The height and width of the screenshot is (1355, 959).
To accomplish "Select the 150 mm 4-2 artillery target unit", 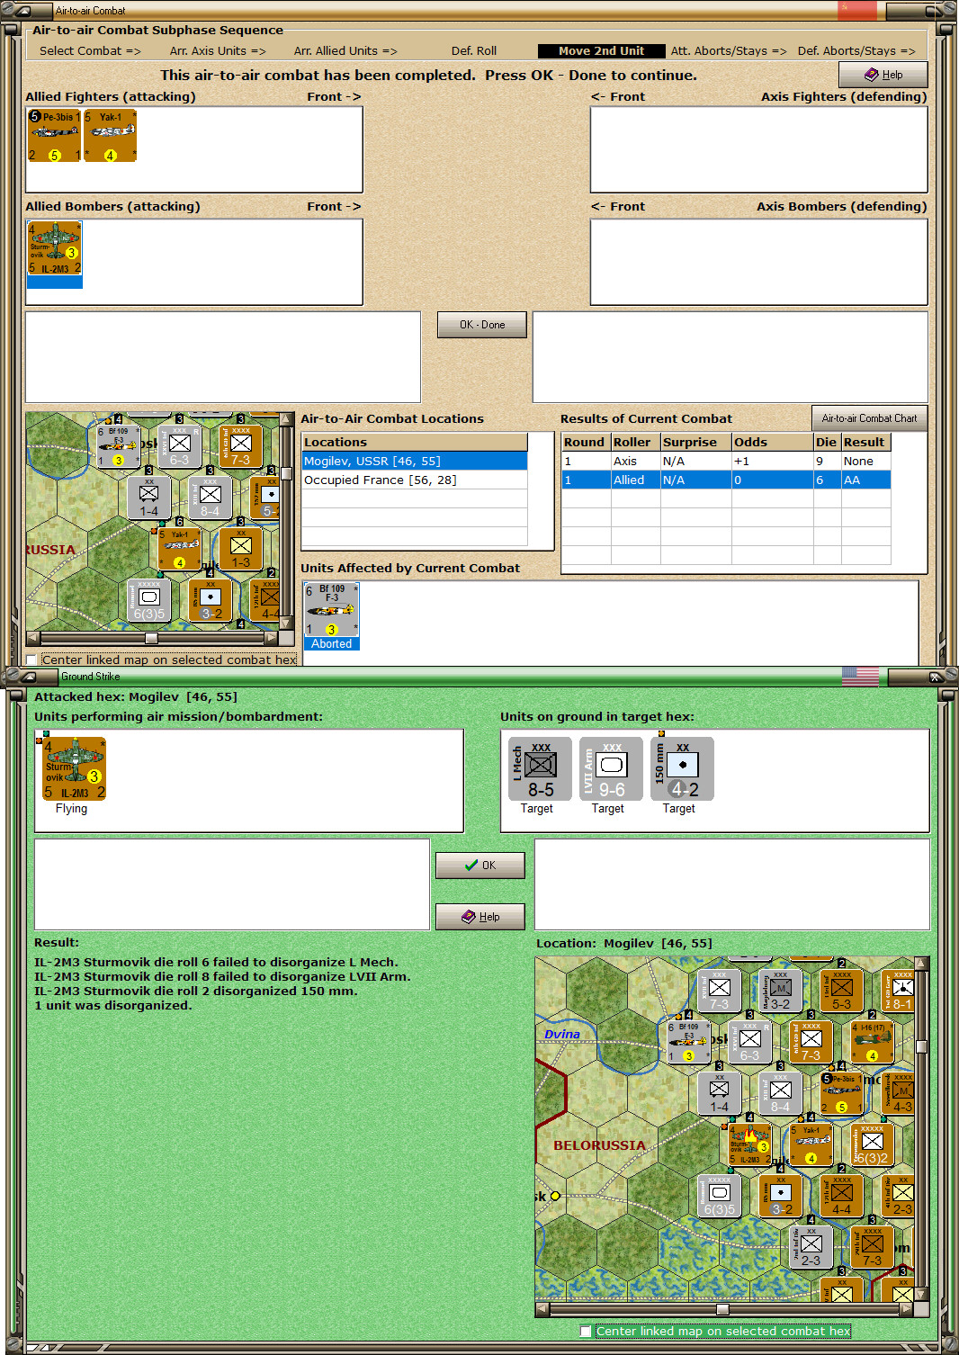I will [682, 769].
